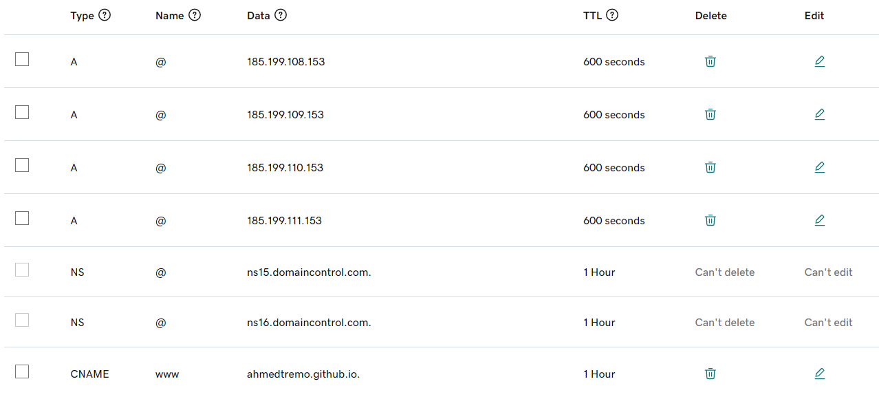The width and height of the screenshot is (879, 399).
Task: Click the Data column help icon
Action: point(281,15)
